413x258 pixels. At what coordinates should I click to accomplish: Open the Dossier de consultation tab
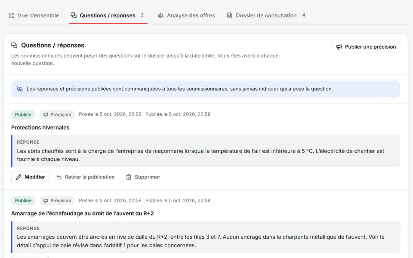tap(266, 15)
